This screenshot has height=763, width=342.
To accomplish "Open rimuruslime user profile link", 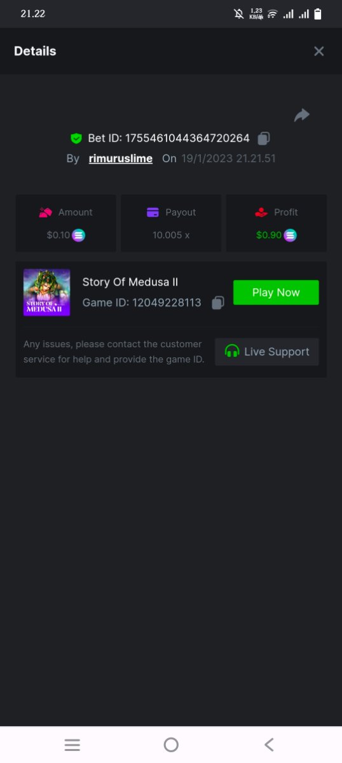I will 121,158.
